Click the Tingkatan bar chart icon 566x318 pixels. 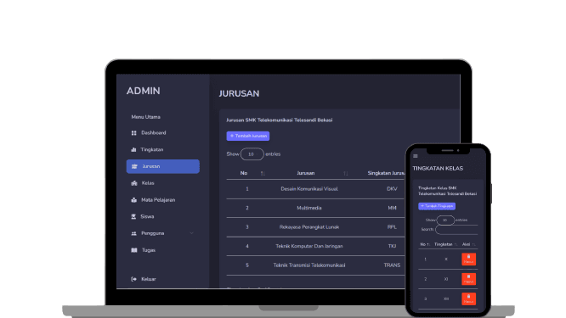(133, 149)
